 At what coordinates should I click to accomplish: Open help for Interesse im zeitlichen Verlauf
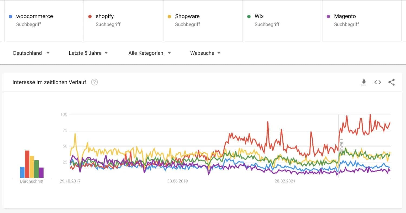click(x=94, y=82)
